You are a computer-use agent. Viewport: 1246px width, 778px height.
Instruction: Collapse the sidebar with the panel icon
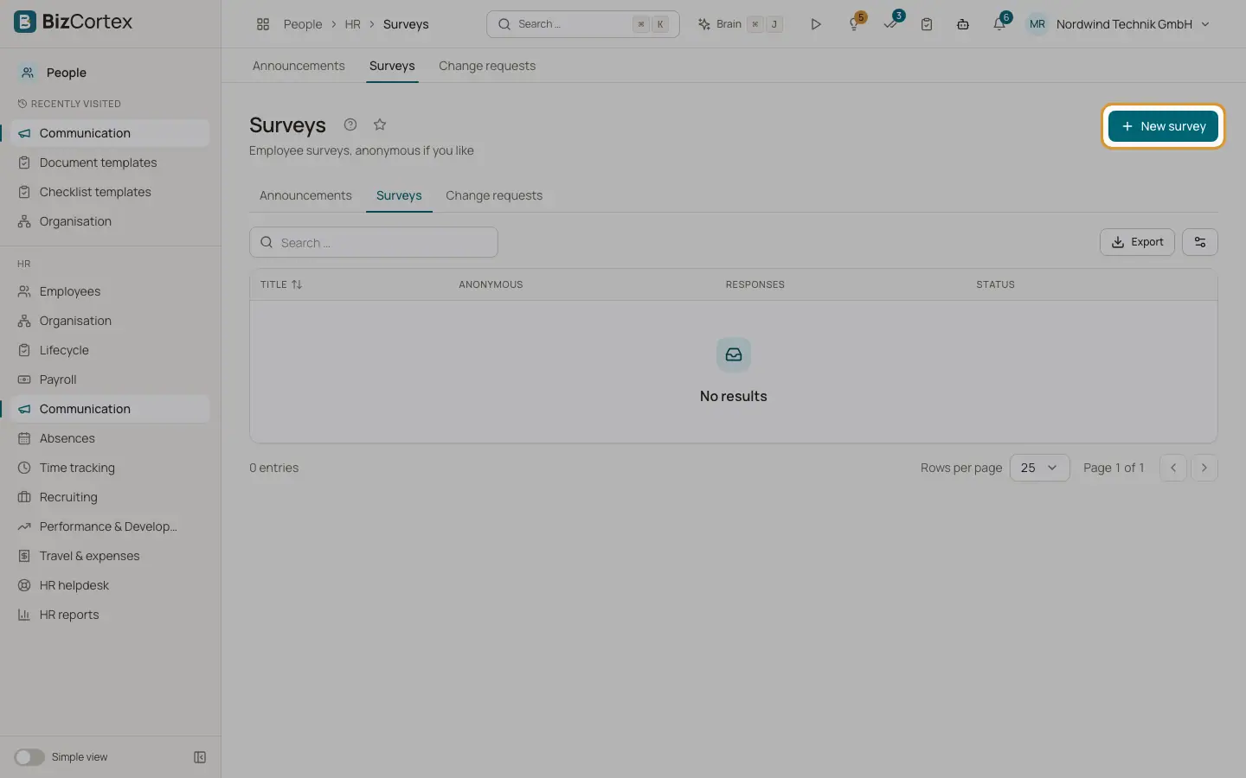point(200,757)
